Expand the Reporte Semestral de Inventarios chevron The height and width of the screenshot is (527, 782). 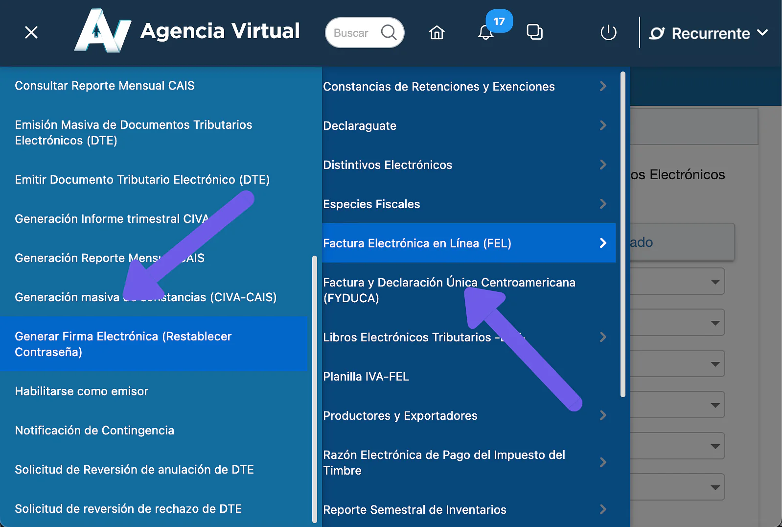[603, 509]
